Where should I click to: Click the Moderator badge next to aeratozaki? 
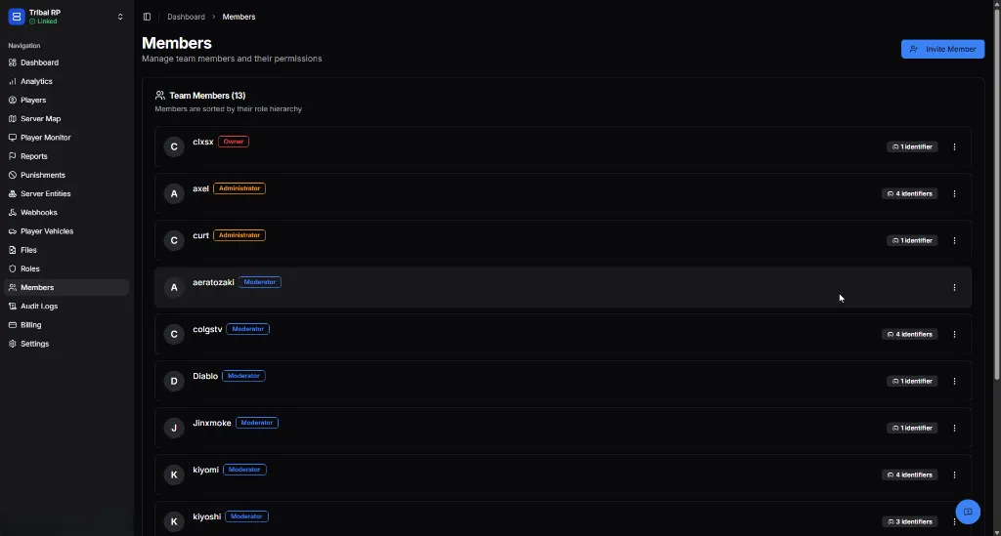(x=260, y=282)
